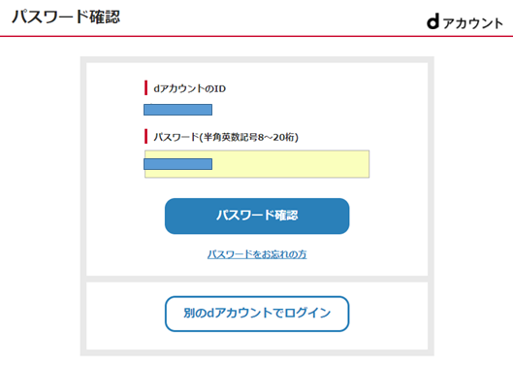Select the blue masked ID value box
513x367 pixels.
178,110
